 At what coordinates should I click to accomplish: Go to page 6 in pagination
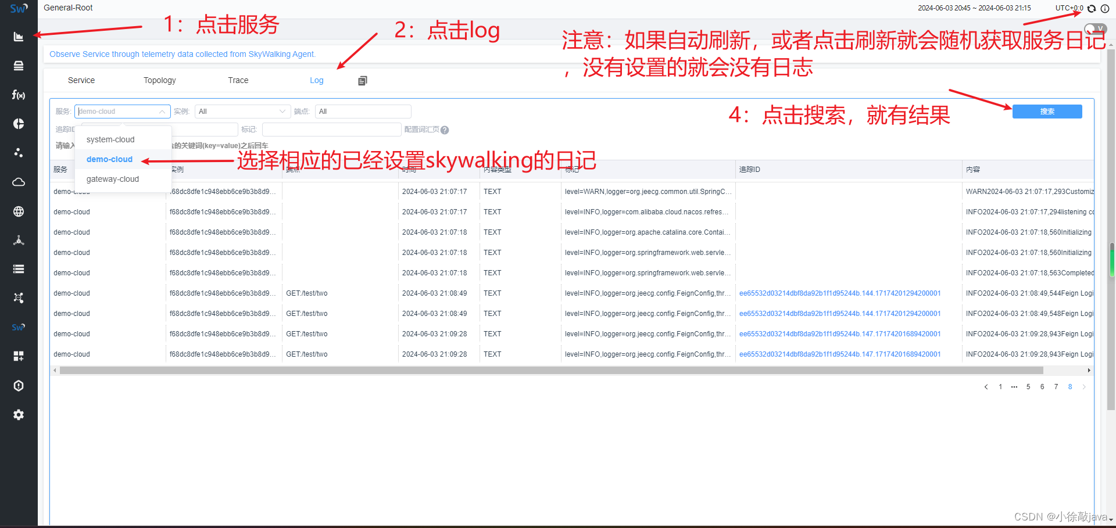(1042, 387)
